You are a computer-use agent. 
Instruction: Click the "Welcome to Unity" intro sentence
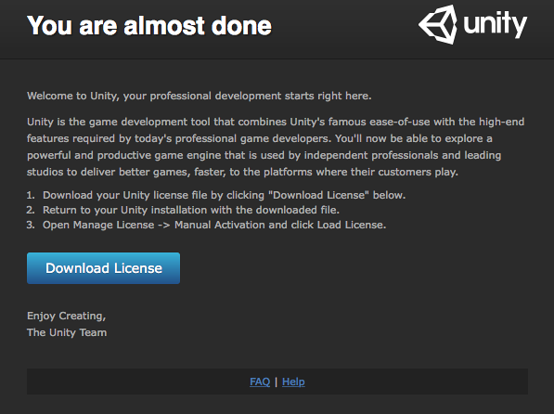tap(200, 96)
